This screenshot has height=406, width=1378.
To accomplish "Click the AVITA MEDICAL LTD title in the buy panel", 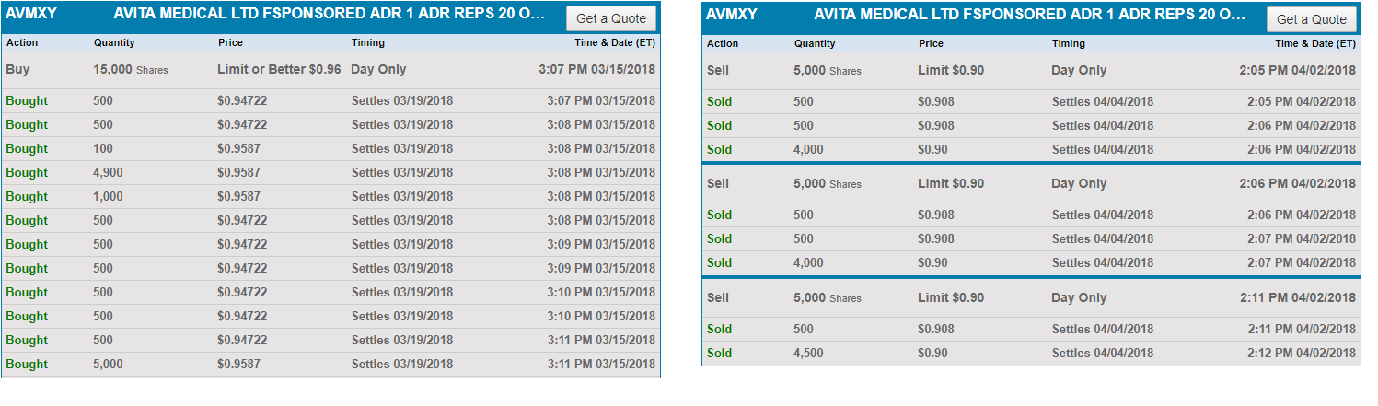I will [332, 14].
